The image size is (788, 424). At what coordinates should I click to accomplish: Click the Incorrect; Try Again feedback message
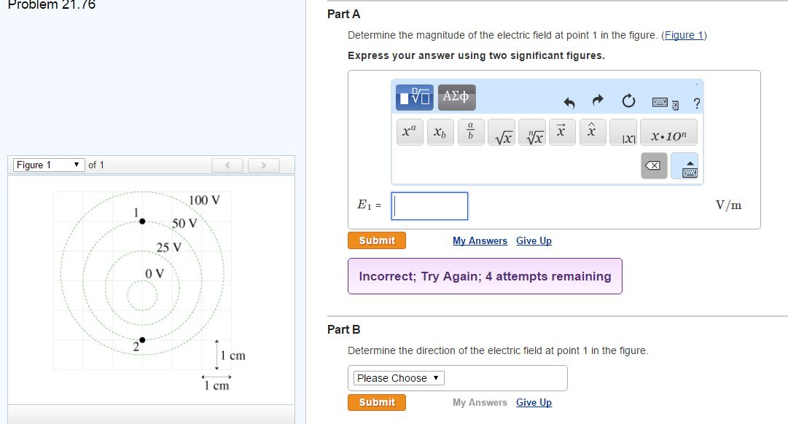[x=485, y=276]
